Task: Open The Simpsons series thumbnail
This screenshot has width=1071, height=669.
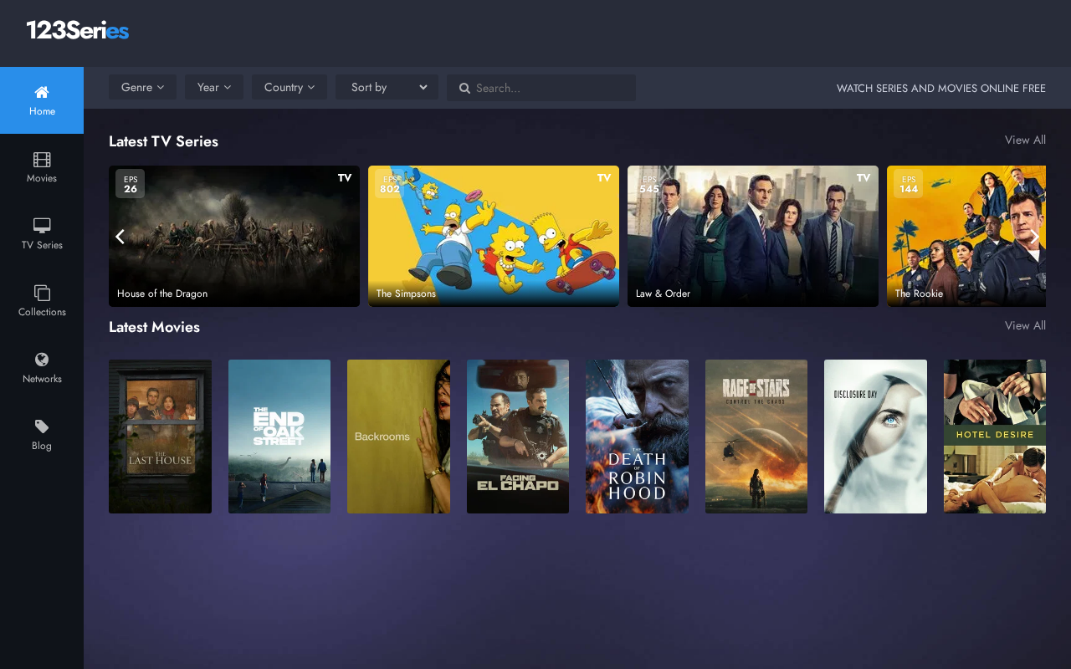Action: point(494,236)
